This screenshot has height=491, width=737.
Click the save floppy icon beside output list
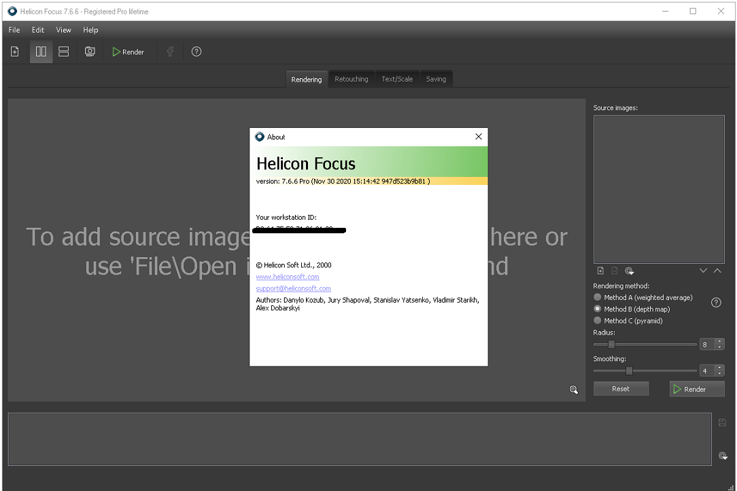(x=723, y=422)
